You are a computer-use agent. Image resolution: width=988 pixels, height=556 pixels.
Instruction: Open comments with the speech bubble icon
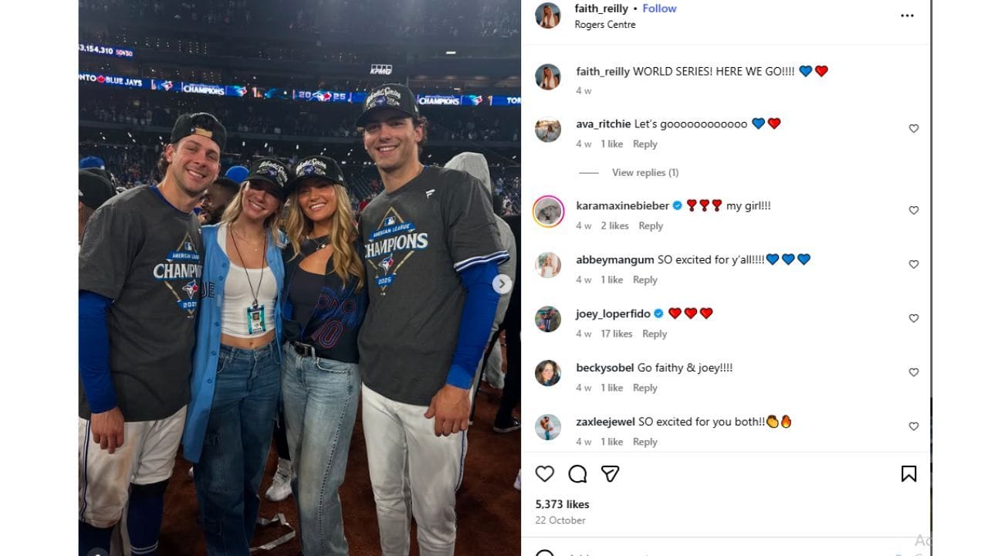pos(577,473)
